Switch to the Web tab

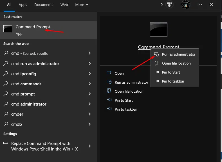(x=64, y=5)
